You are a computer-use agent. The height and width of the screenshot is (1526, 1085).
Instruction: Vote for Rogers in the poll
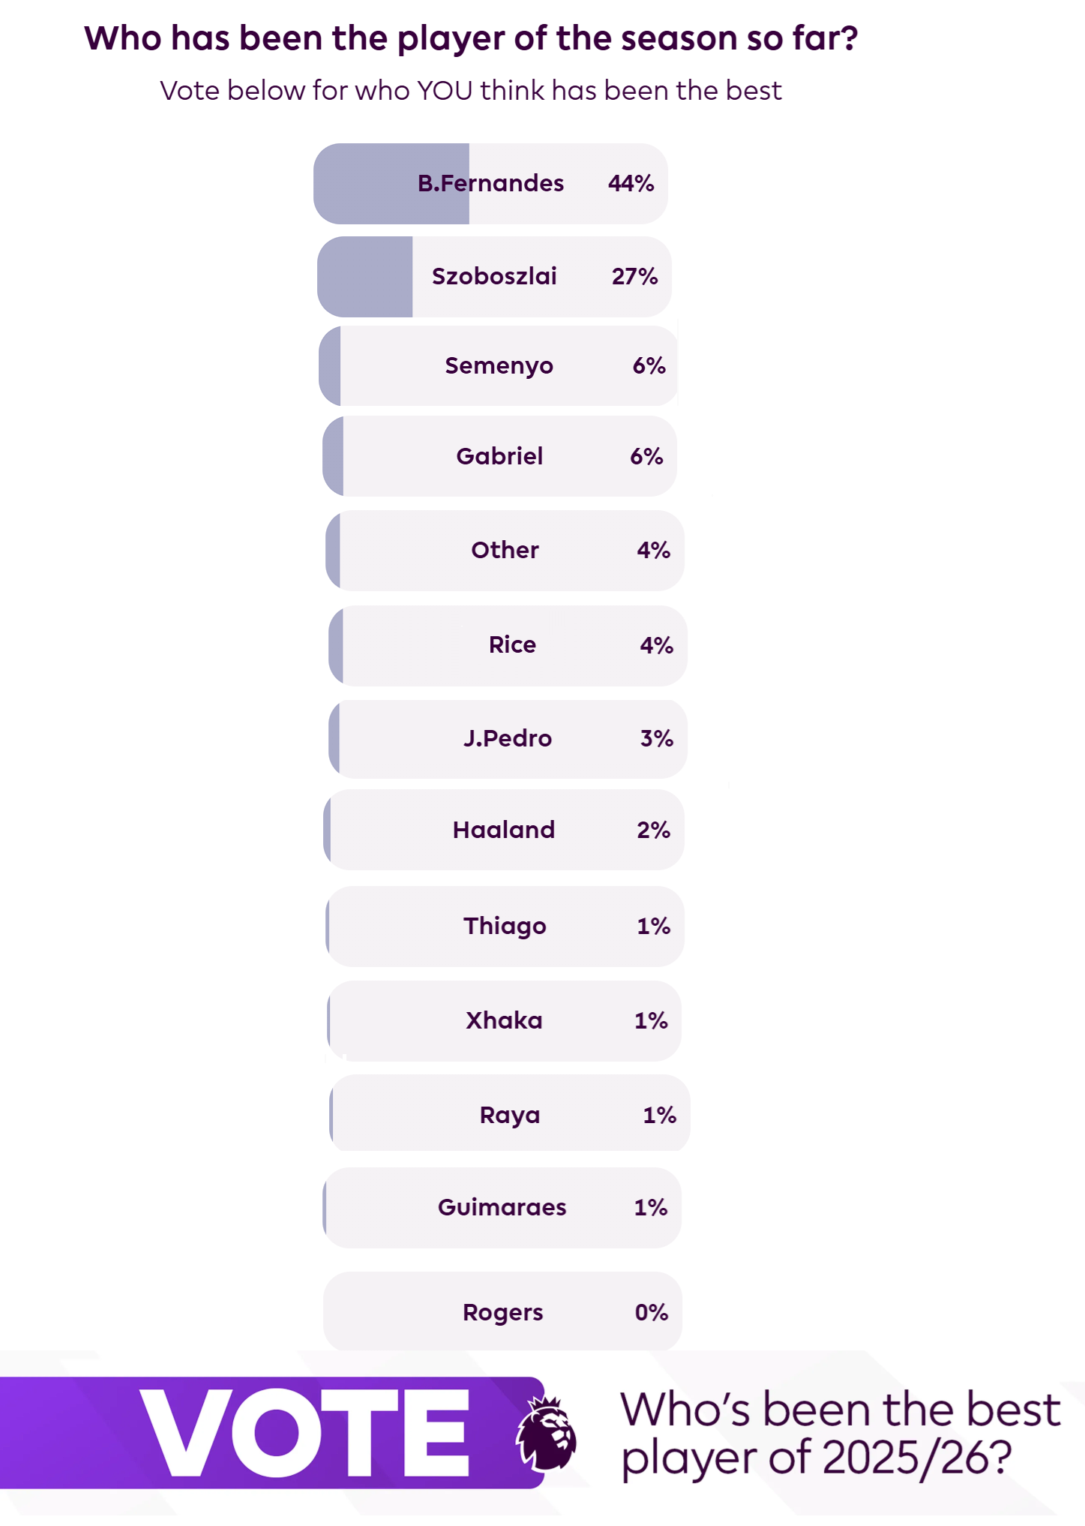[502, 1312]
